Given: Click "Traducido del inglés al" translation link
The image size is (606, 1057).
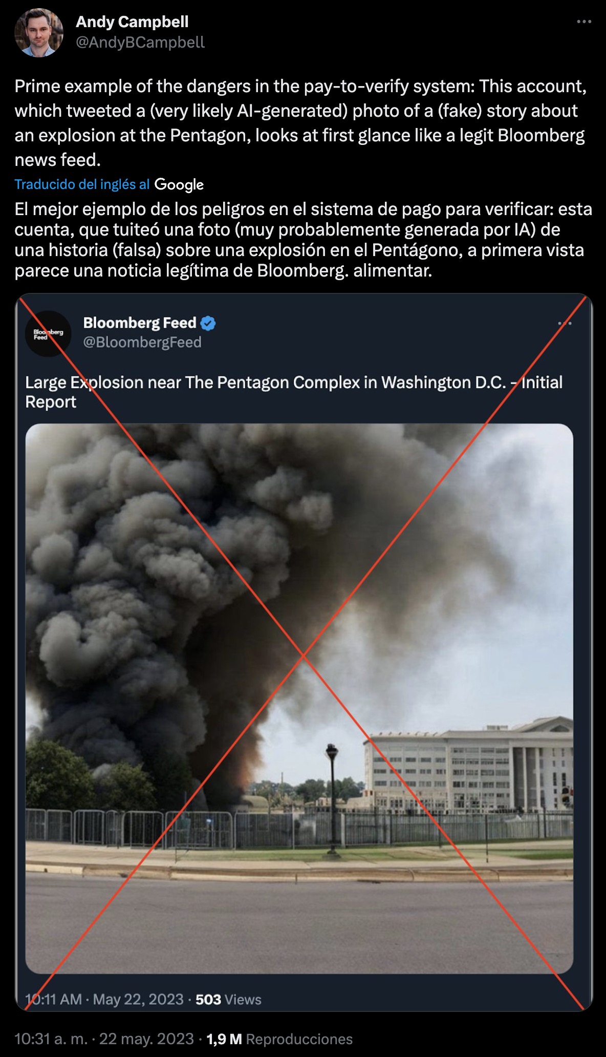Looking at the screenshot, I should 82,184.
